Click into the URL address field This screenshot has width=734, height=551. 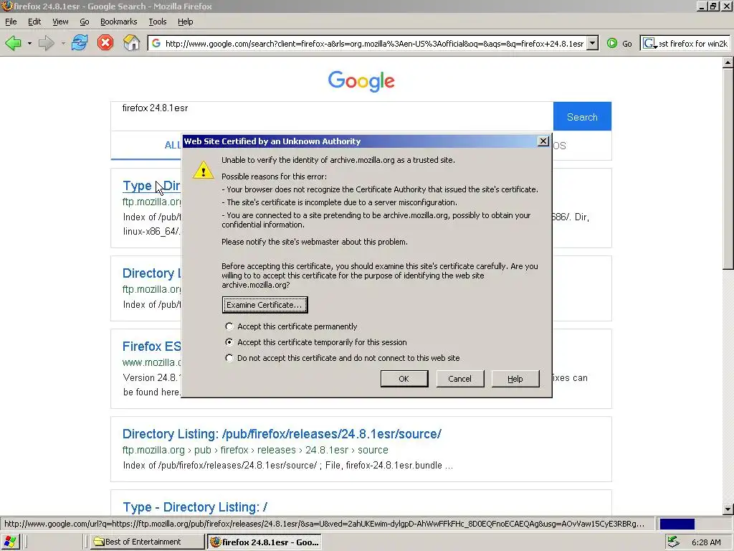pyautogui.click(x=374, y=44)
